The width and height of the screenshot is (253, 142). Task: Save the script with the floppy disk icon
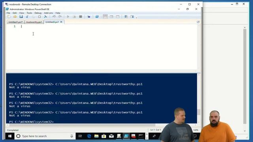(x=21, y=17)
